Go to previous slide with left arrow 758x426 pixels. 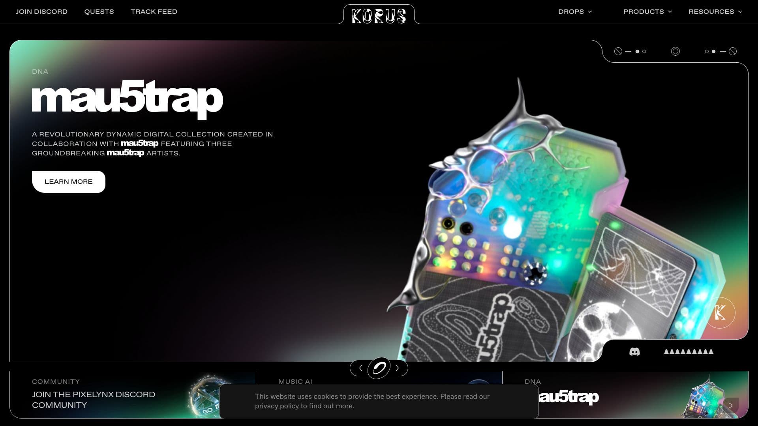pyautogui.click(x=360, y=368)
